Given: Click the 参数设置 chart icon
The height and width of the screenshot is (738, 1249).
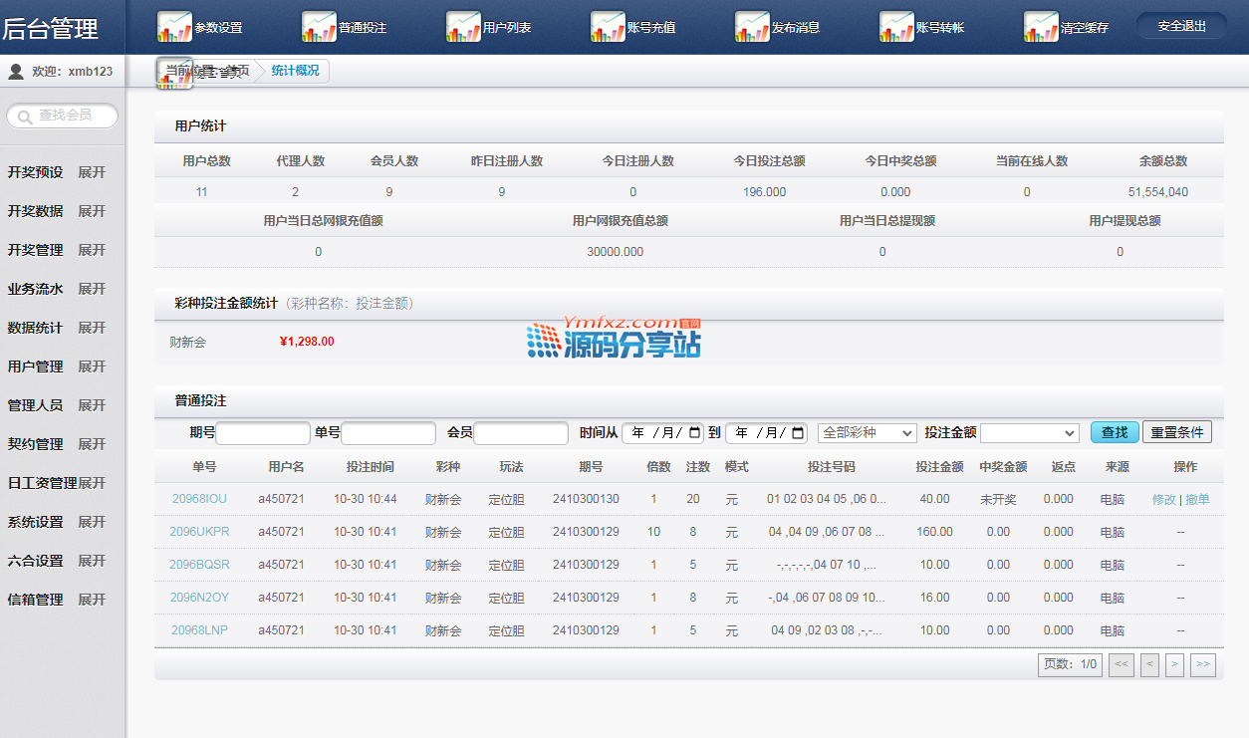Looking at the screenshot, I should tap(174, 27).
